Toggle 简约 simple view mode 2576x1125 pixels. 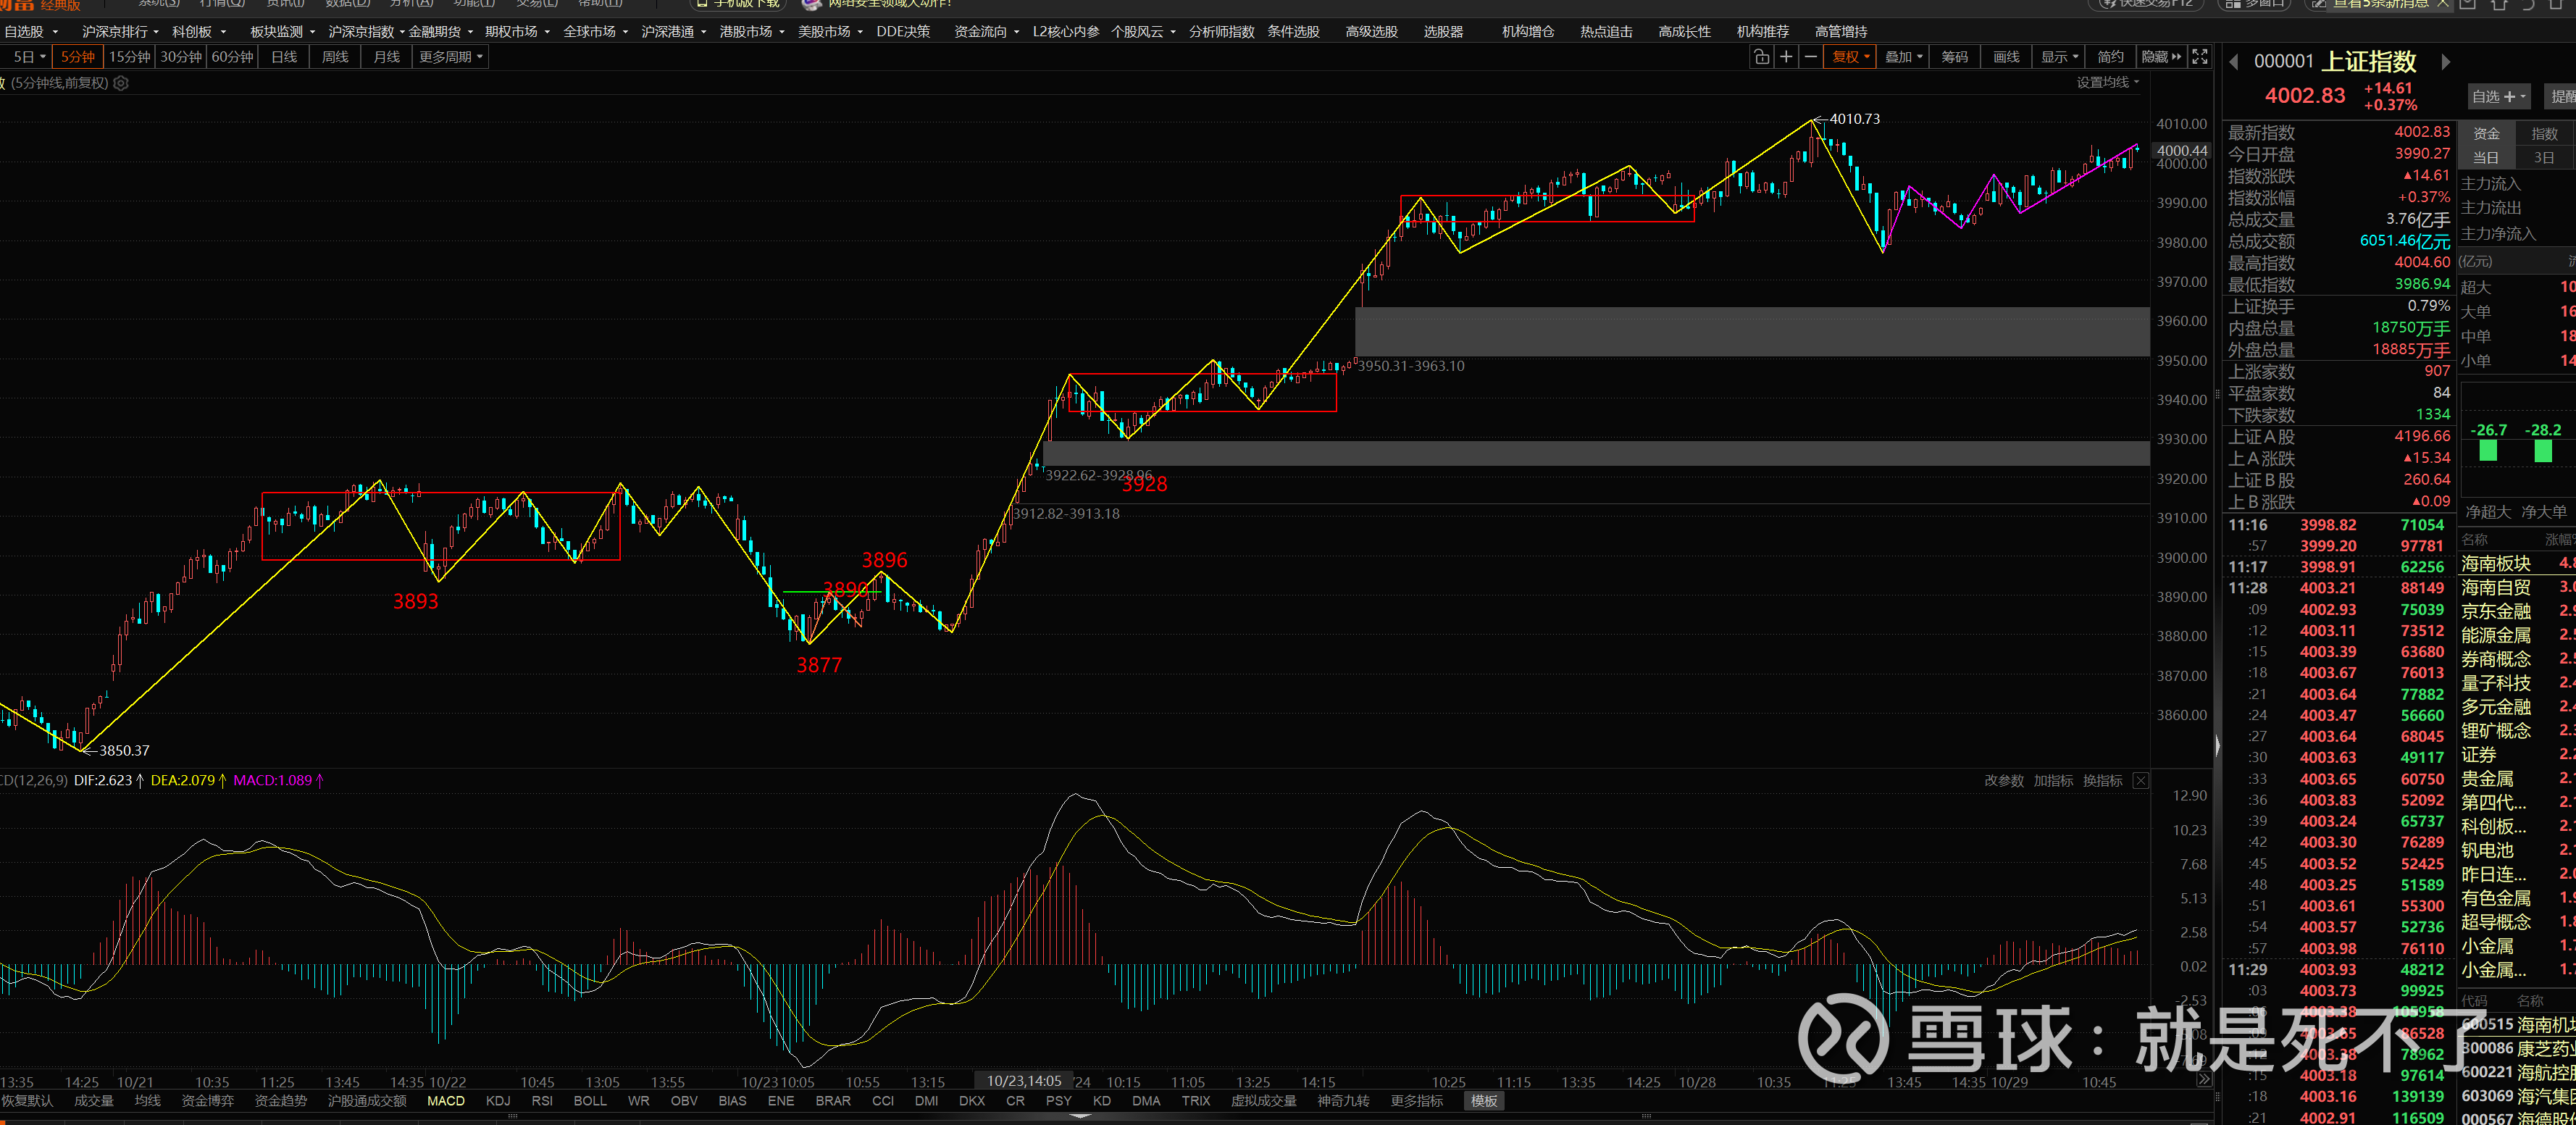[x=2110, y=57]
